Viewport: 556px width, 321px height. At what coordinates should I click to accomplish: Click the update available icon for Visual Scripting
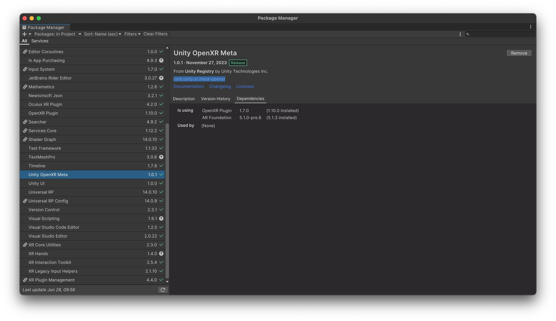[x=161, y=219]
